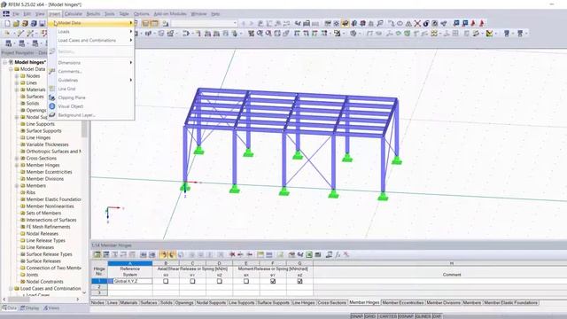Click the fx formula icon in table toolbar
Image resolution: width=567 pixels, height=319 pixels.
click(338, 254)
